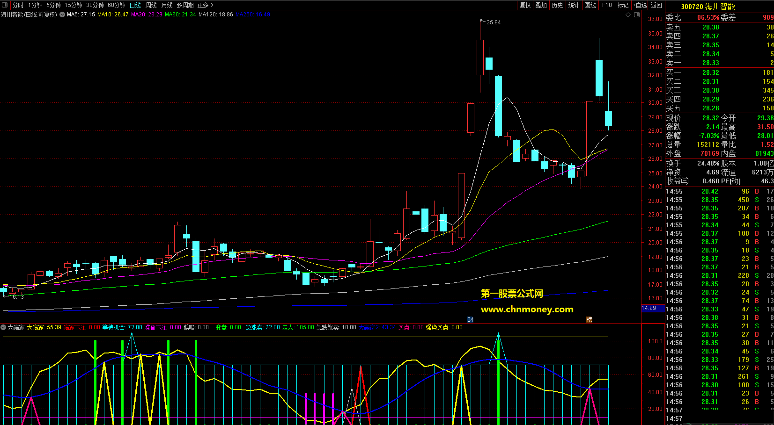Click the 走人: 105.00 indicator value
The height and width of the screenshot is (425, 774).
[x=298, y=327]
